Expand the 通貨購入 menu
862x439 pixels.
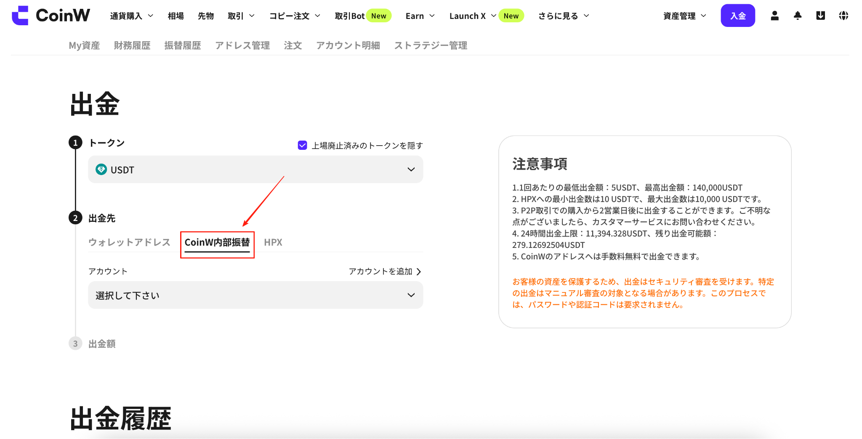tap(131, 16)
